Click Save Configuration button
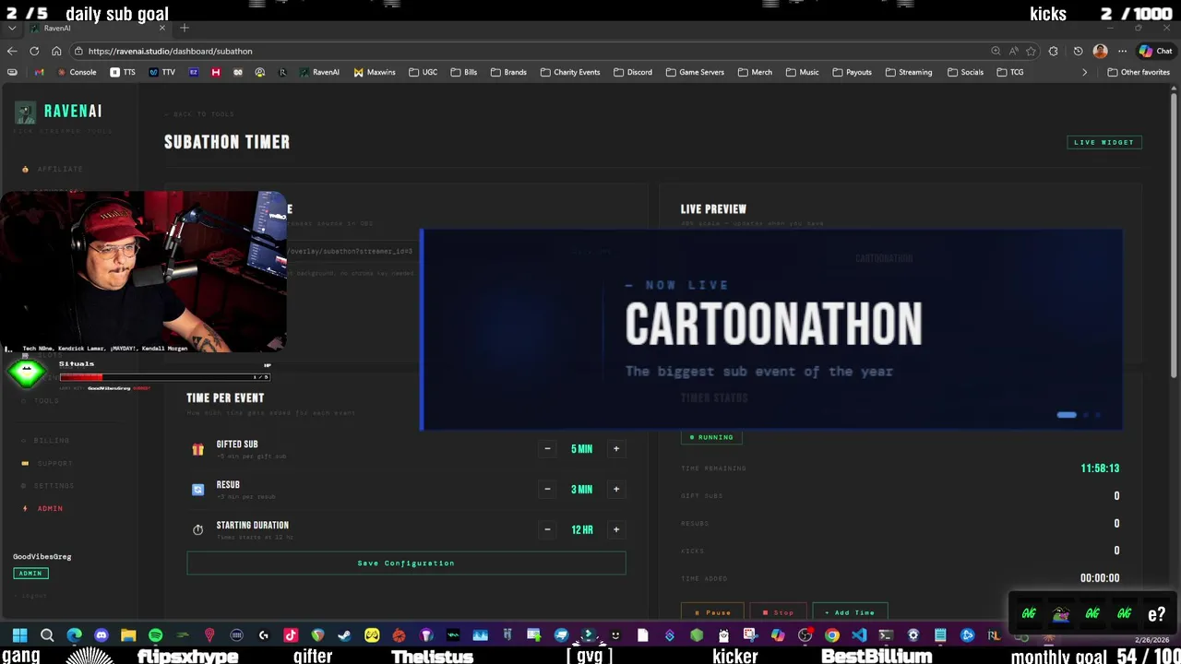This screenshot has width=1181, height=664. click(406, 563)
